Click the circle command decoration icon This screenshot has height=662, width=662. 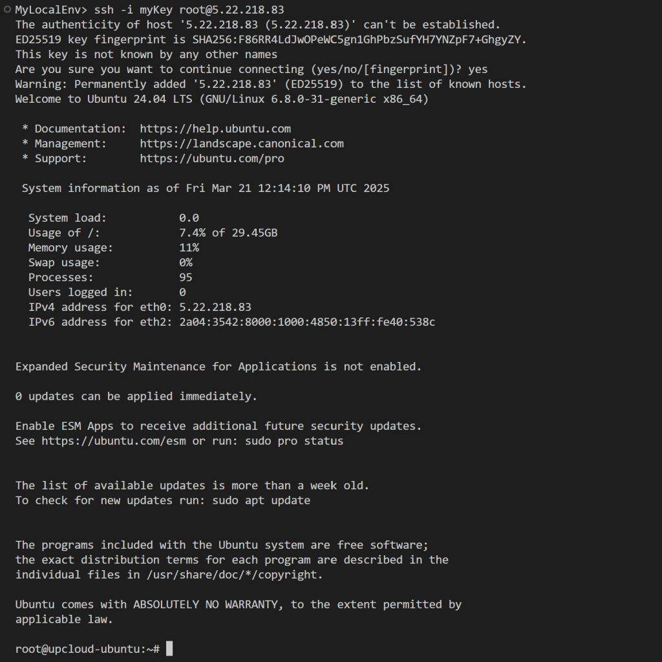tap(7, 10)
